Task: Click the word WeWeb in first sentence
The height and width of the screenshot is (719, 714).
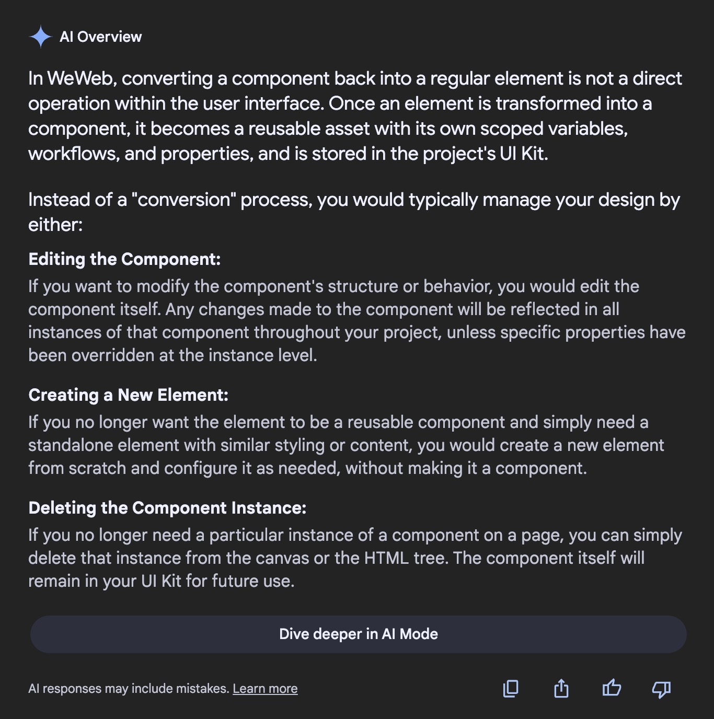Action: pos(82,78)
